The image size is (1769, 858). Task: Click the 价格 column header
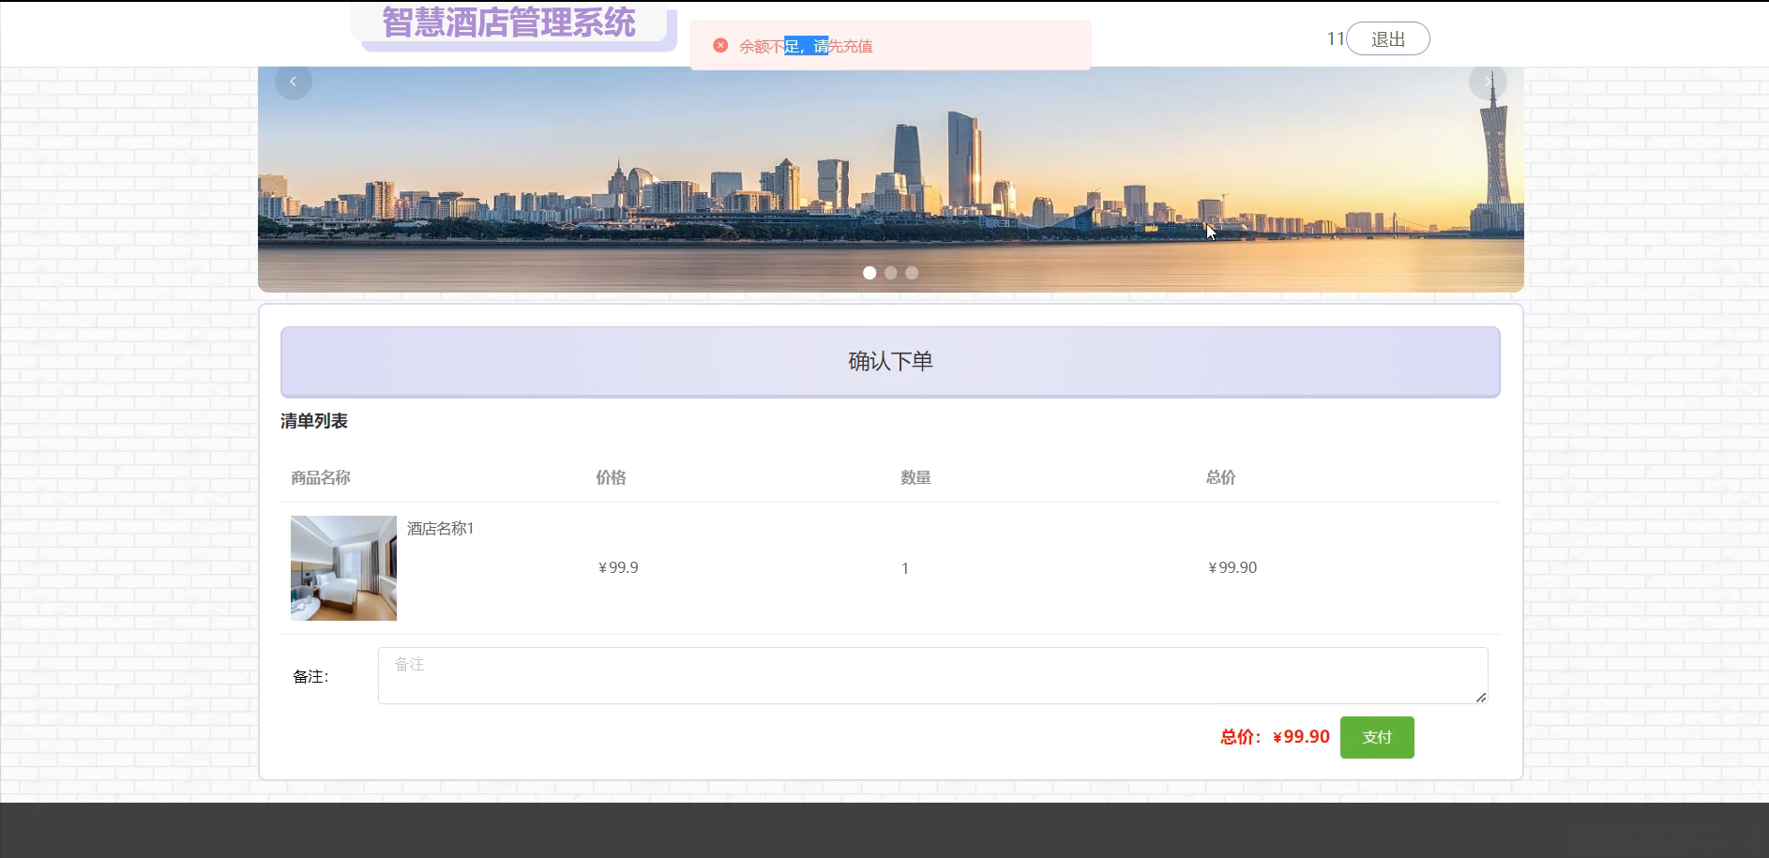coord(611,477)
